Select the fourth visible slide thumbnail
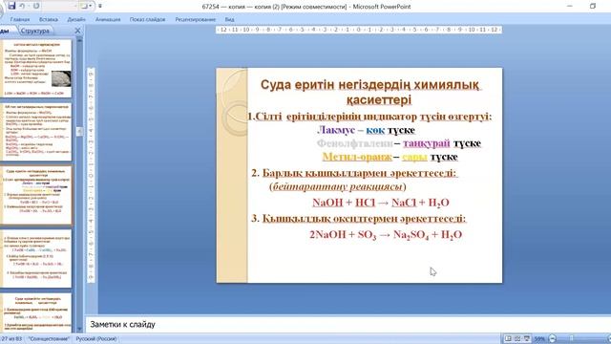Screen dimensions: 611x344 click(37, 259)
